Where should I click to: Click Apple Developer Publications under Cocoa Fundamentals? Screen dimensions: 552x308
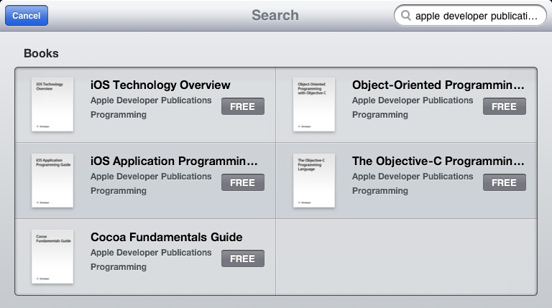click(151, 253)
